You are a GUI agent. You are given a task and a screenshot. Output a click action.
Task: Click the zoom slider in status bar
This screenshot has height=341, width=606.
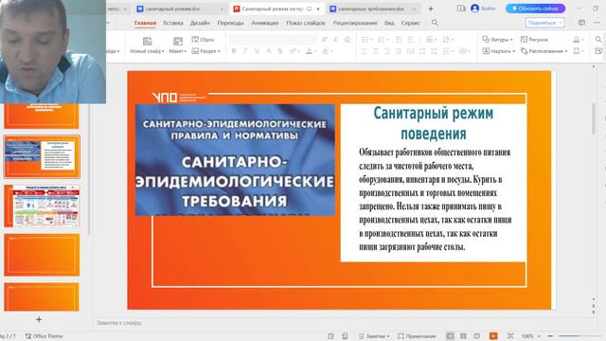[x=581, y=336]
